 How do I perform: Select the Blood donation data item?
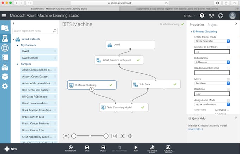pyautogui.click(x=39, y=103)
